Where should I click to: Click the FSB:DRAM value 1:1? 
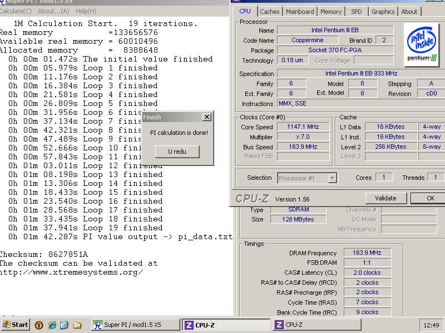367,263
